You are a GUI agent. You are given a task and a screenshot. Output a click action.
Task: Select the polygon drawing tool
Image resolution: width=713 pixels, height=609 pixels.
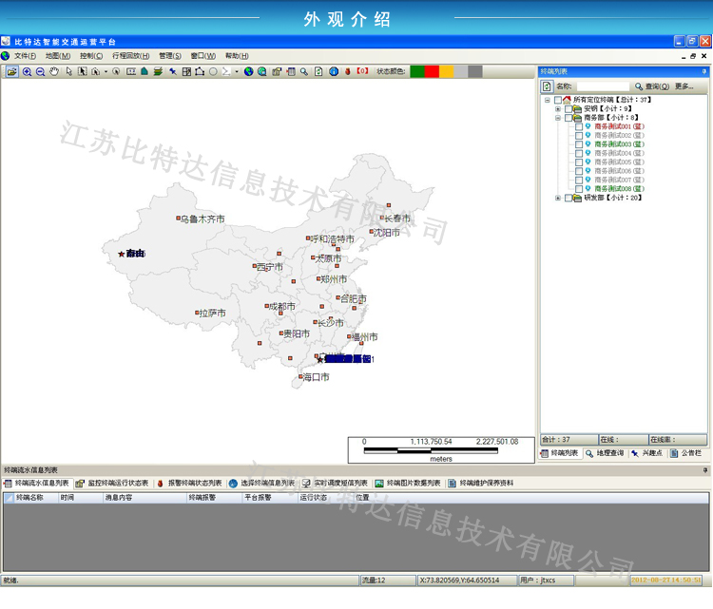coord(200,71)
